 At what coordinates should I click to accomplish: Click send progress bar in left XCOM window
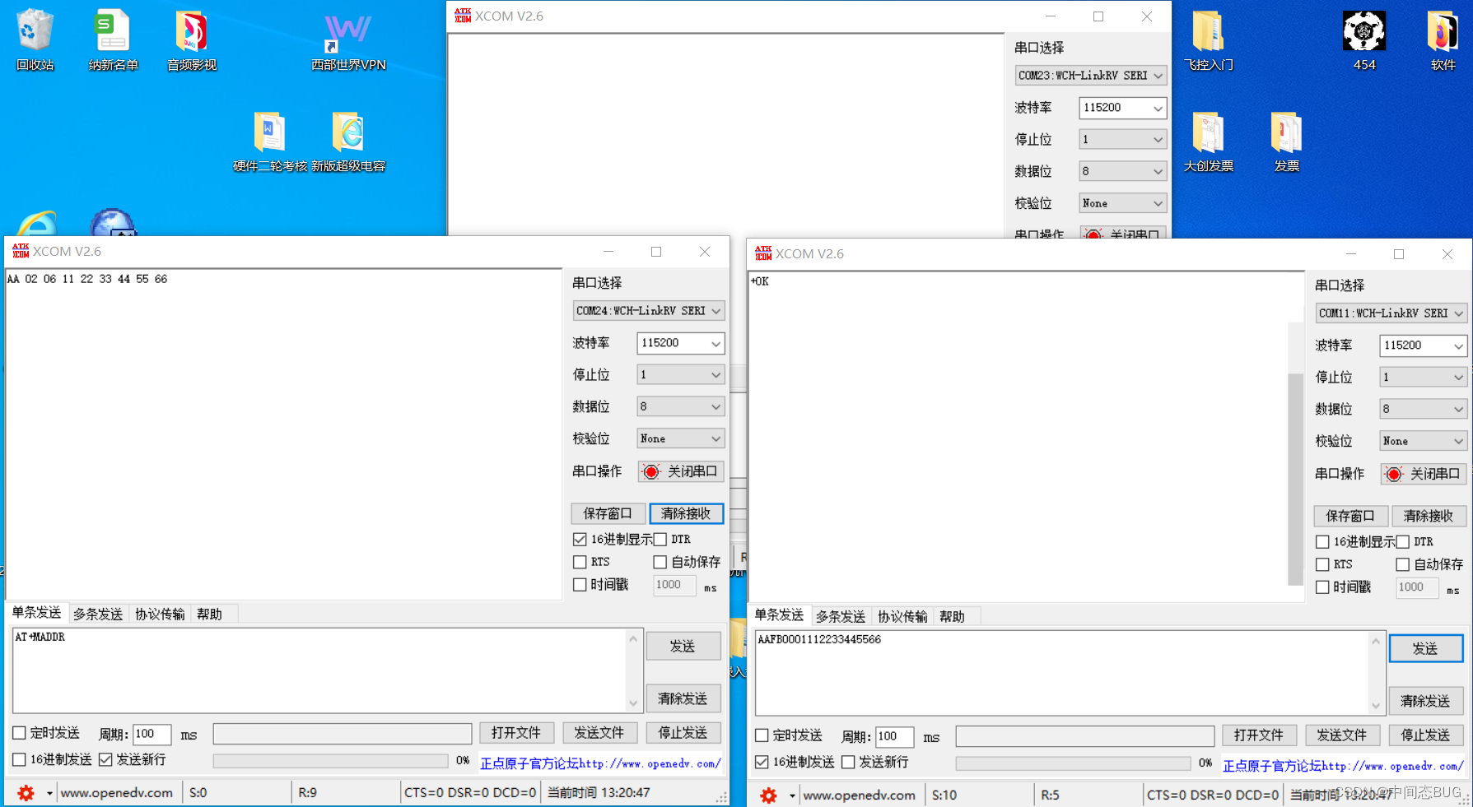[330, 761]
